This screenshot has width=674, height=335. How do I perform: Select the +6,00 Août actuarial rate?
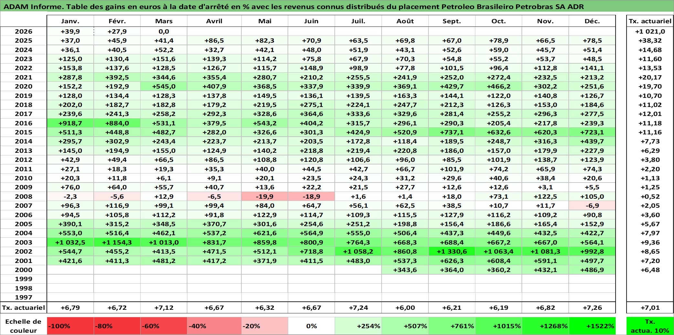click(405, 308)
